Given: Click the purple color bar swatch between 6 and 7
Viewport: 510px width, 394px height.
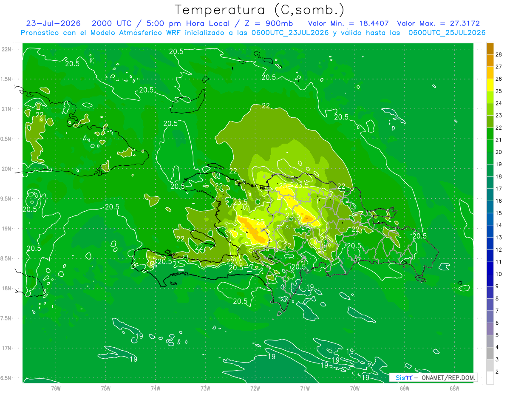Looking at the screenshot, I should point(490,317).
